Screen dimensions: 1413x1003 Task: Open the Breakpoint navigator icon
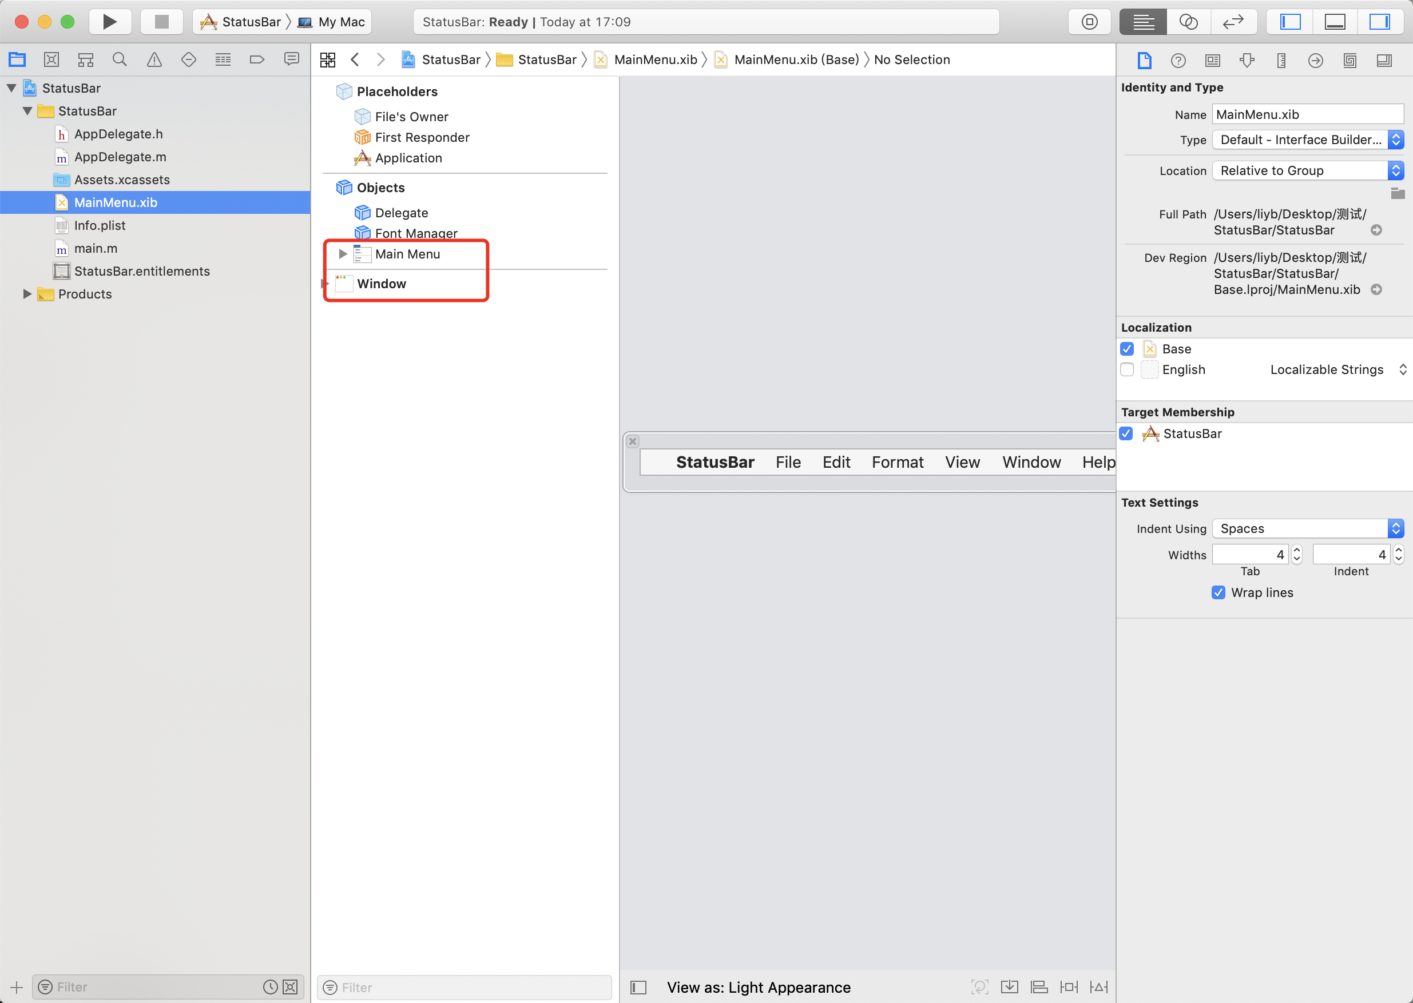256,60
